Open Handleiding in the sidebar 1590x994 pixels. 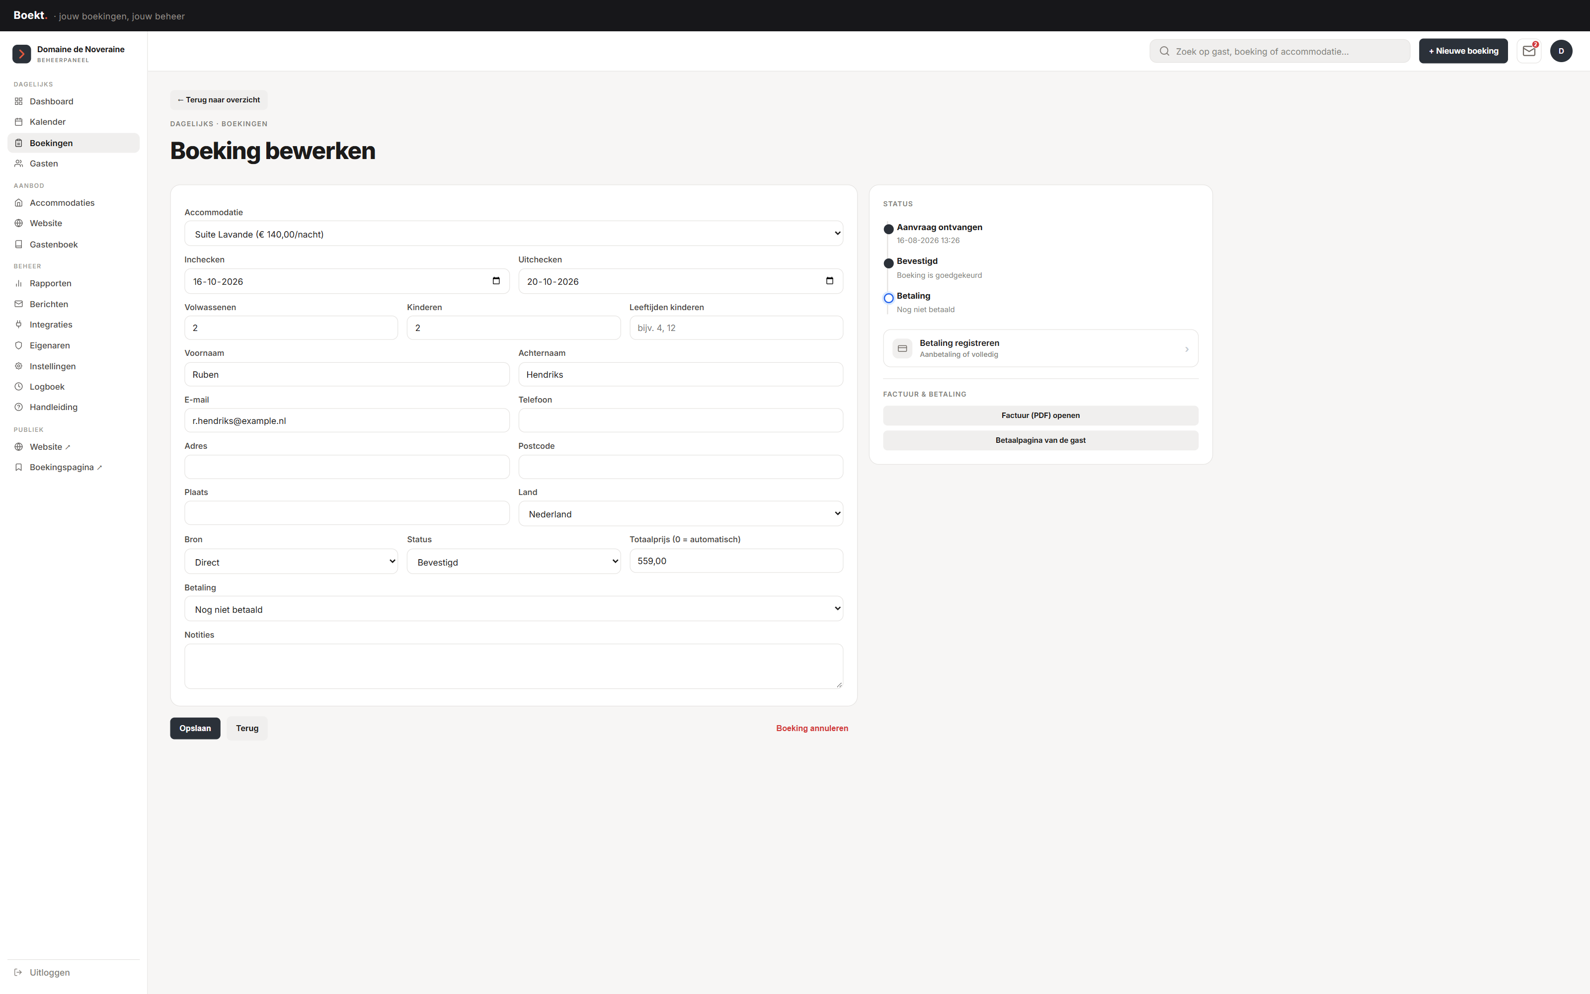(74, 408)
